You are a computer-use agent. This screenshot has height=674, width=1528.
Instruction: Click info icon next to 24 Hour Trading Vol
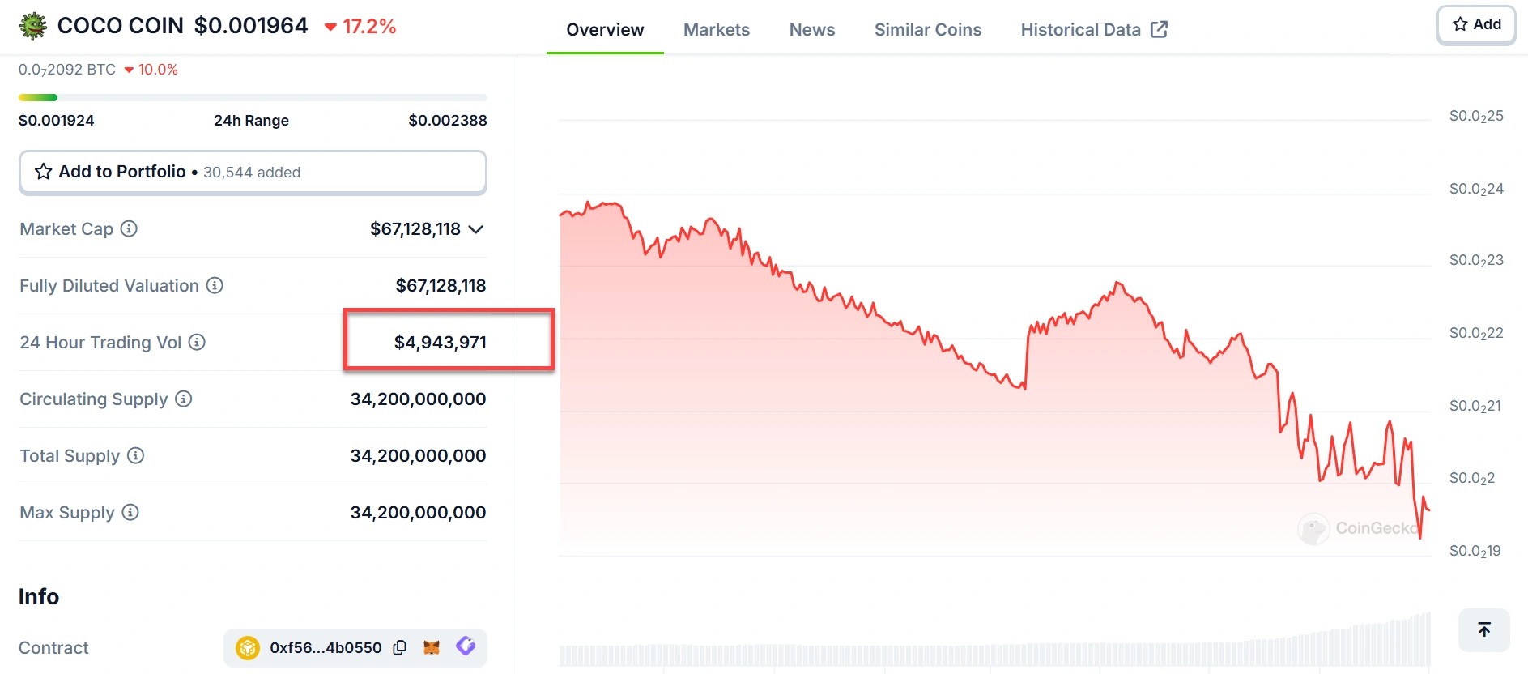click(x=197, y=342)
